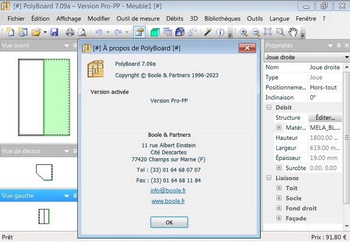Pin the Propriétés panel
Viewport: 350px width, 242px height.
pos(338,45)
